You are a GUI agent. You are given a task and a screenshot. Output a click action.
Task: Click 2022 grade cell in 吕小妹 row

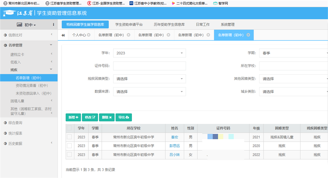256,155
